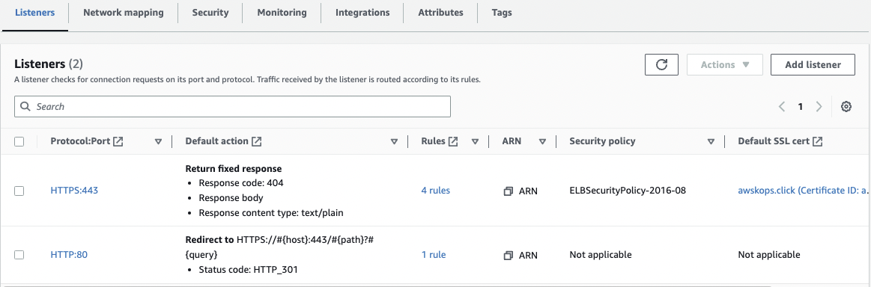The width and height of the screenshot is (871, 287).
Task: Open the Tags tab
Action: [x=502, y=12]
